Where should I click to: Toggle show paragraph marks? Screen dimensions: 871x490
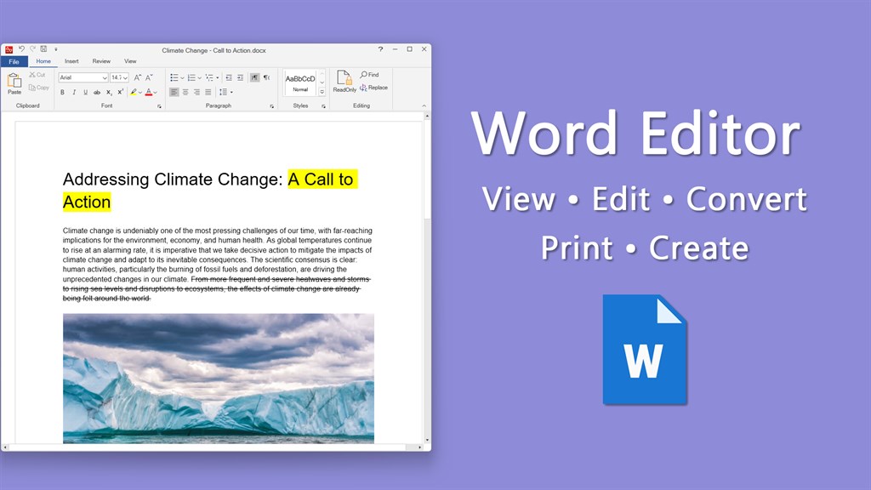(266, 77)
